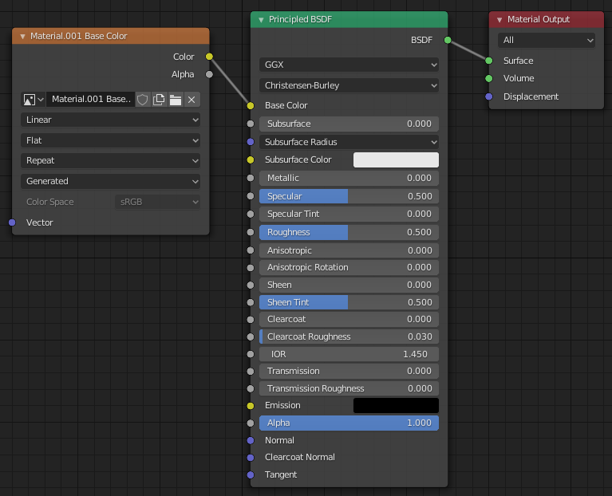The width and height of the screenshot is (612, 496).
Task: Click the Tangent input socket
Action: point(251,475)
